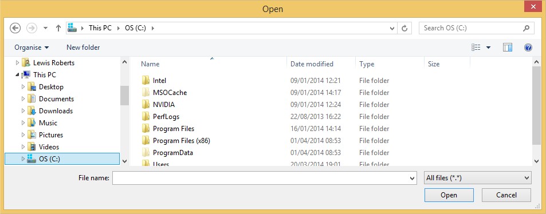This screenshot has width=546, height=214.
Task: Click the Open button
Action: click(449, 195)
